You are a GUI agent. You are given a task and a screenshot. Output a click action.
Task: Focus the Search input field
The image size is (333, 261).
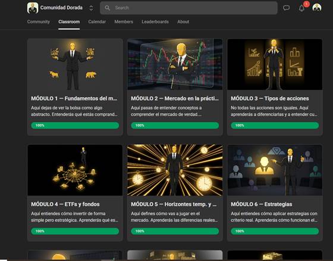pyautogui.click(x=189, y=8)
